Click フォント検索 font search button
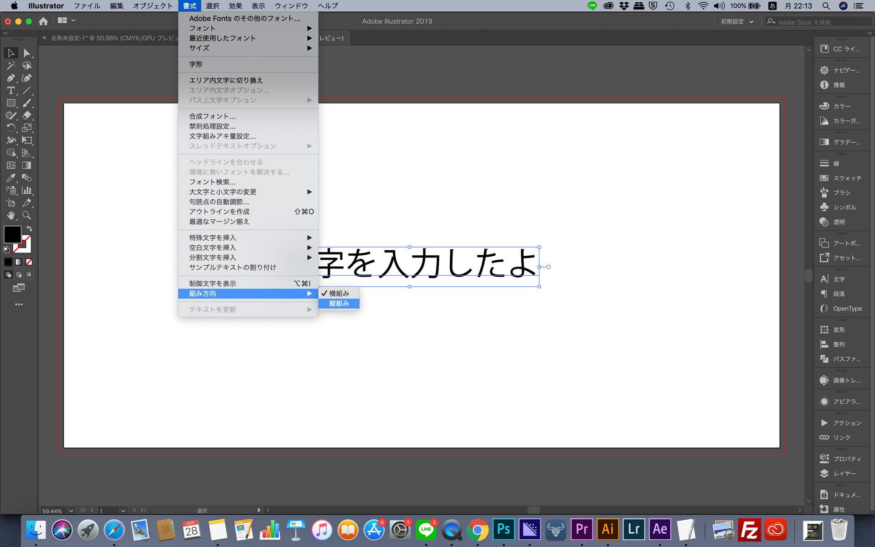 click(211, 181)
